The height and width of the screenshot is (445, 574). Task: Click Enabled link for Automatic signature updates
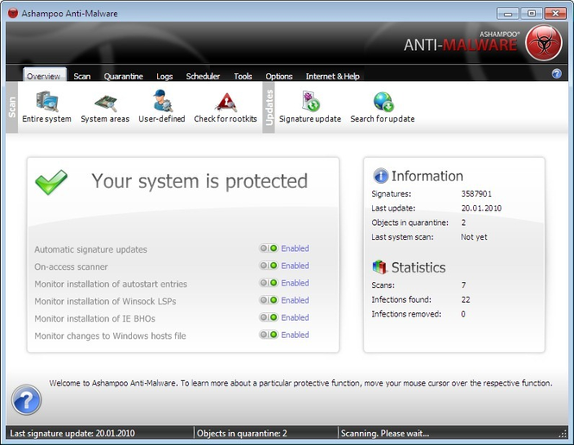[295, 248]
